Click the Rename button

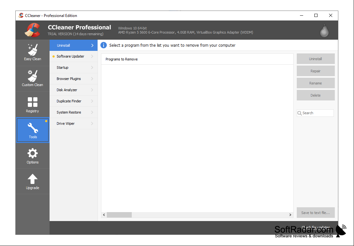point(316,83)
